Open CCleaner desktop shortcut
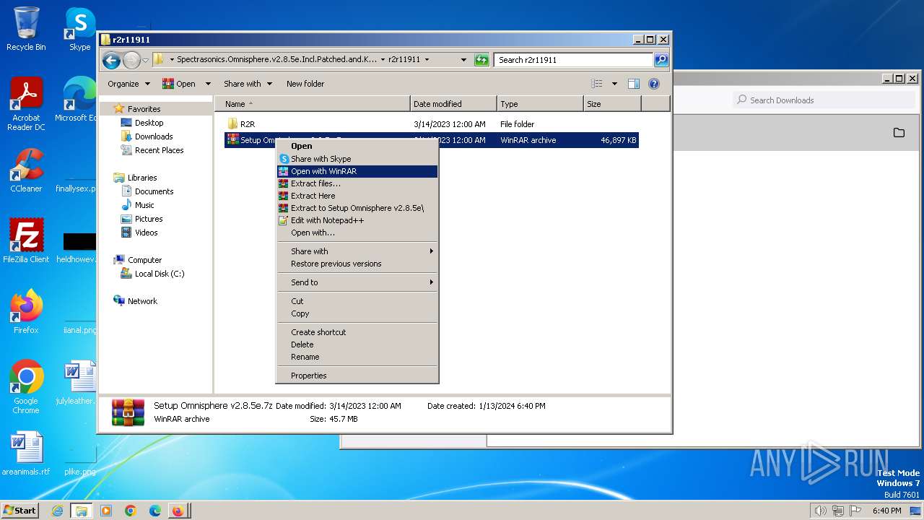Screen dimensions: 924x520 (x=26, y=170)
